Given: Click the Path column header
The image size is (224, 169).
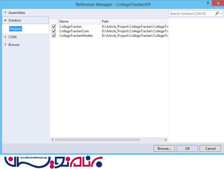Looking at the screenshot, I should click(x=134, y=21).
